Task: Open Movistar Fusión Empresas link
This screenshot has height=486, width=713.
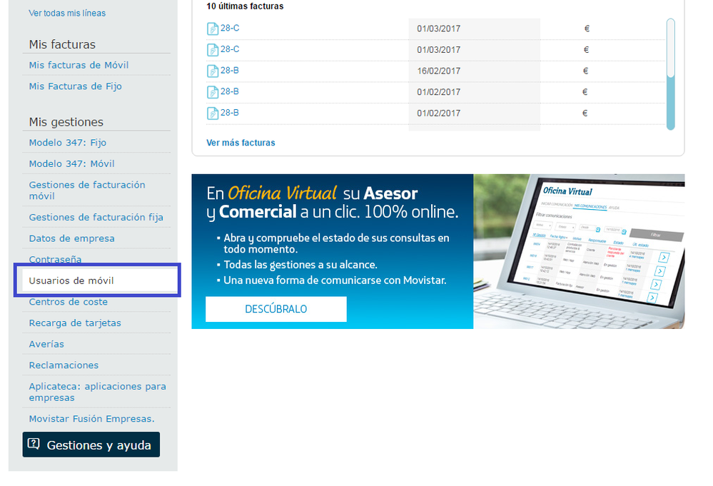Action: [91, 419]
